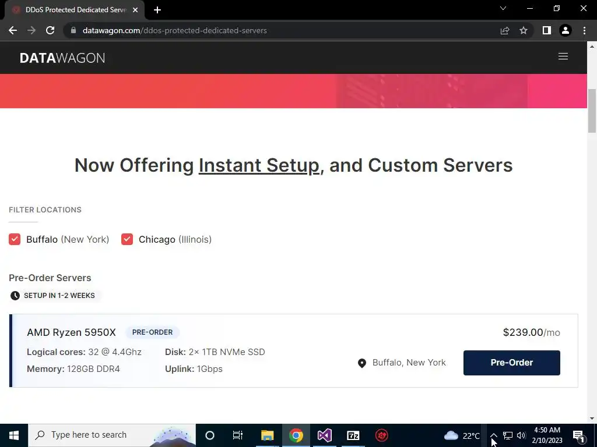Uncheck Chicago (Illinois) filter
The height and width of the screenshot is (447, 597).
pyautogui.click(x=127, y=239)
